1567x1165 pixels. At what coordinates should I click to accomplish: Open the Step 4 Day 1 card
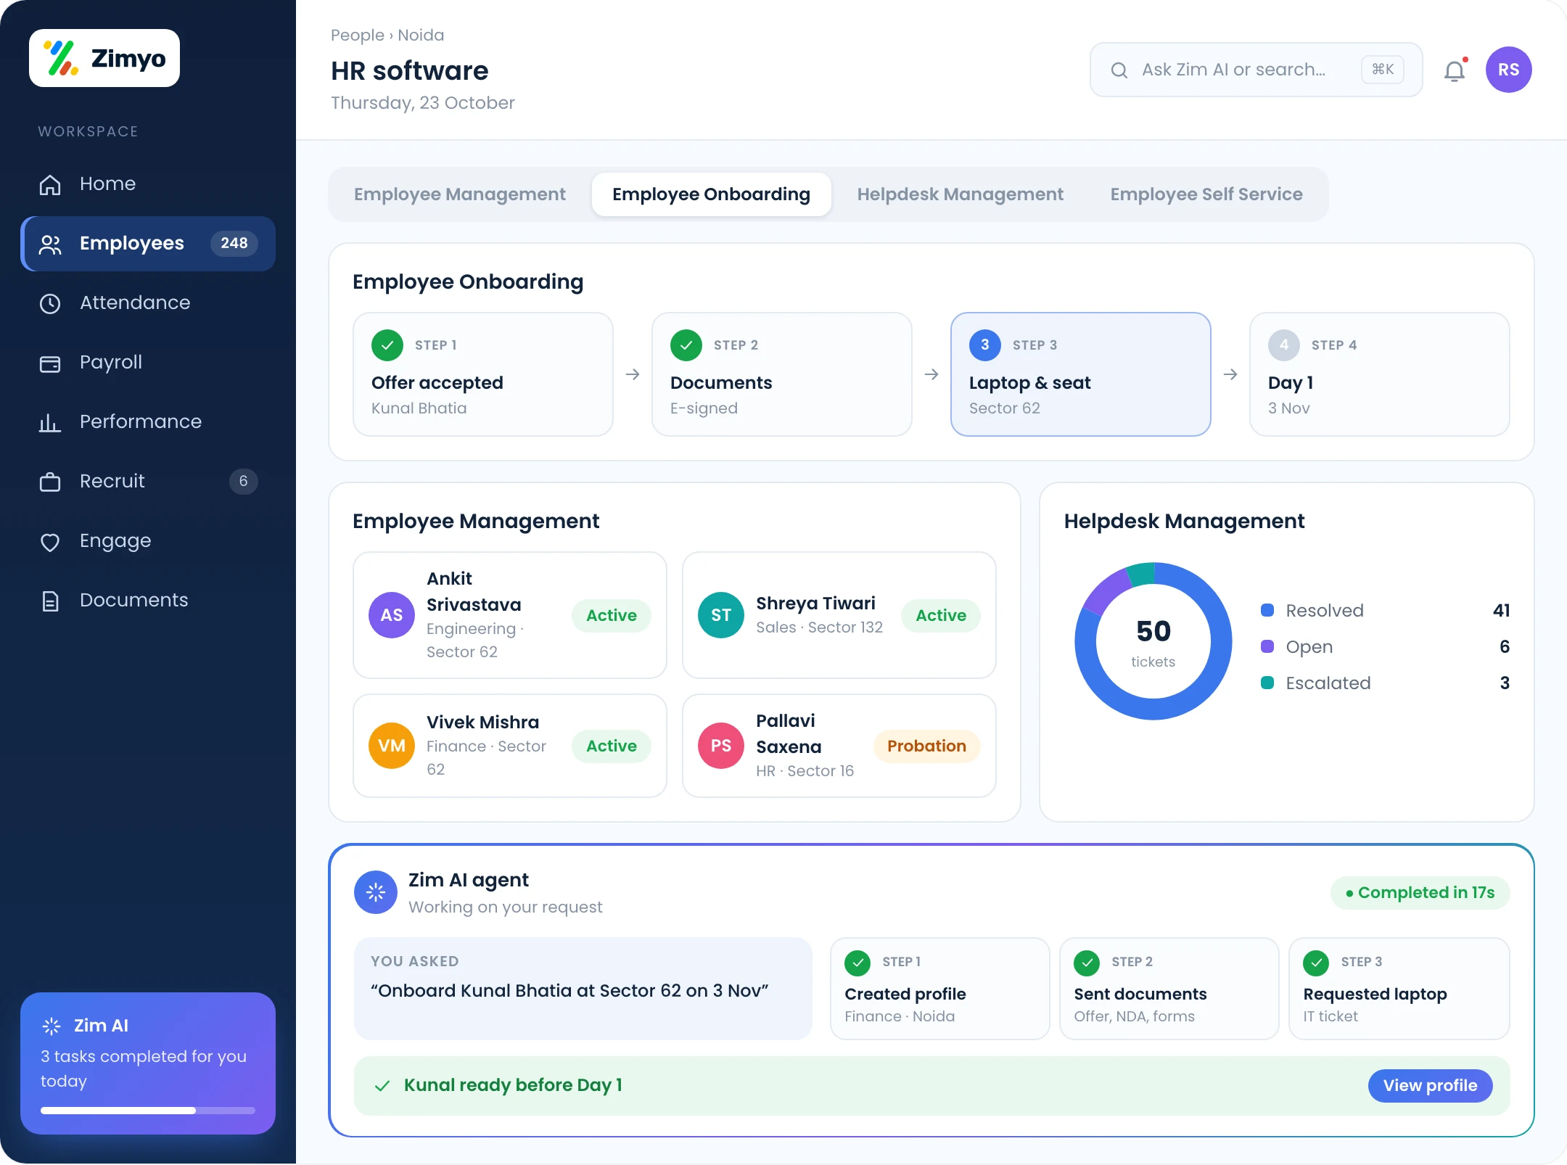1379,374
